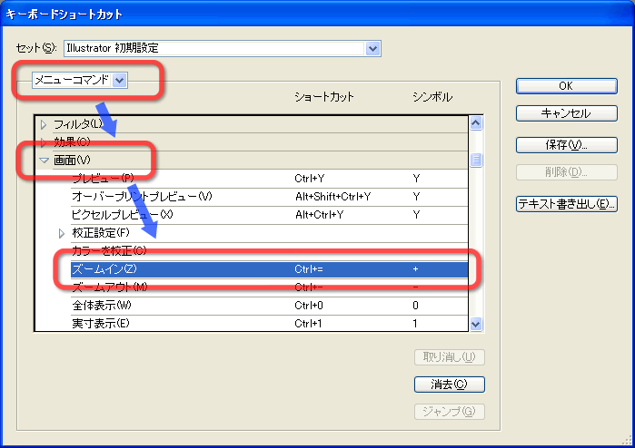Select the ズームアウト(M) row

(269, 287)
